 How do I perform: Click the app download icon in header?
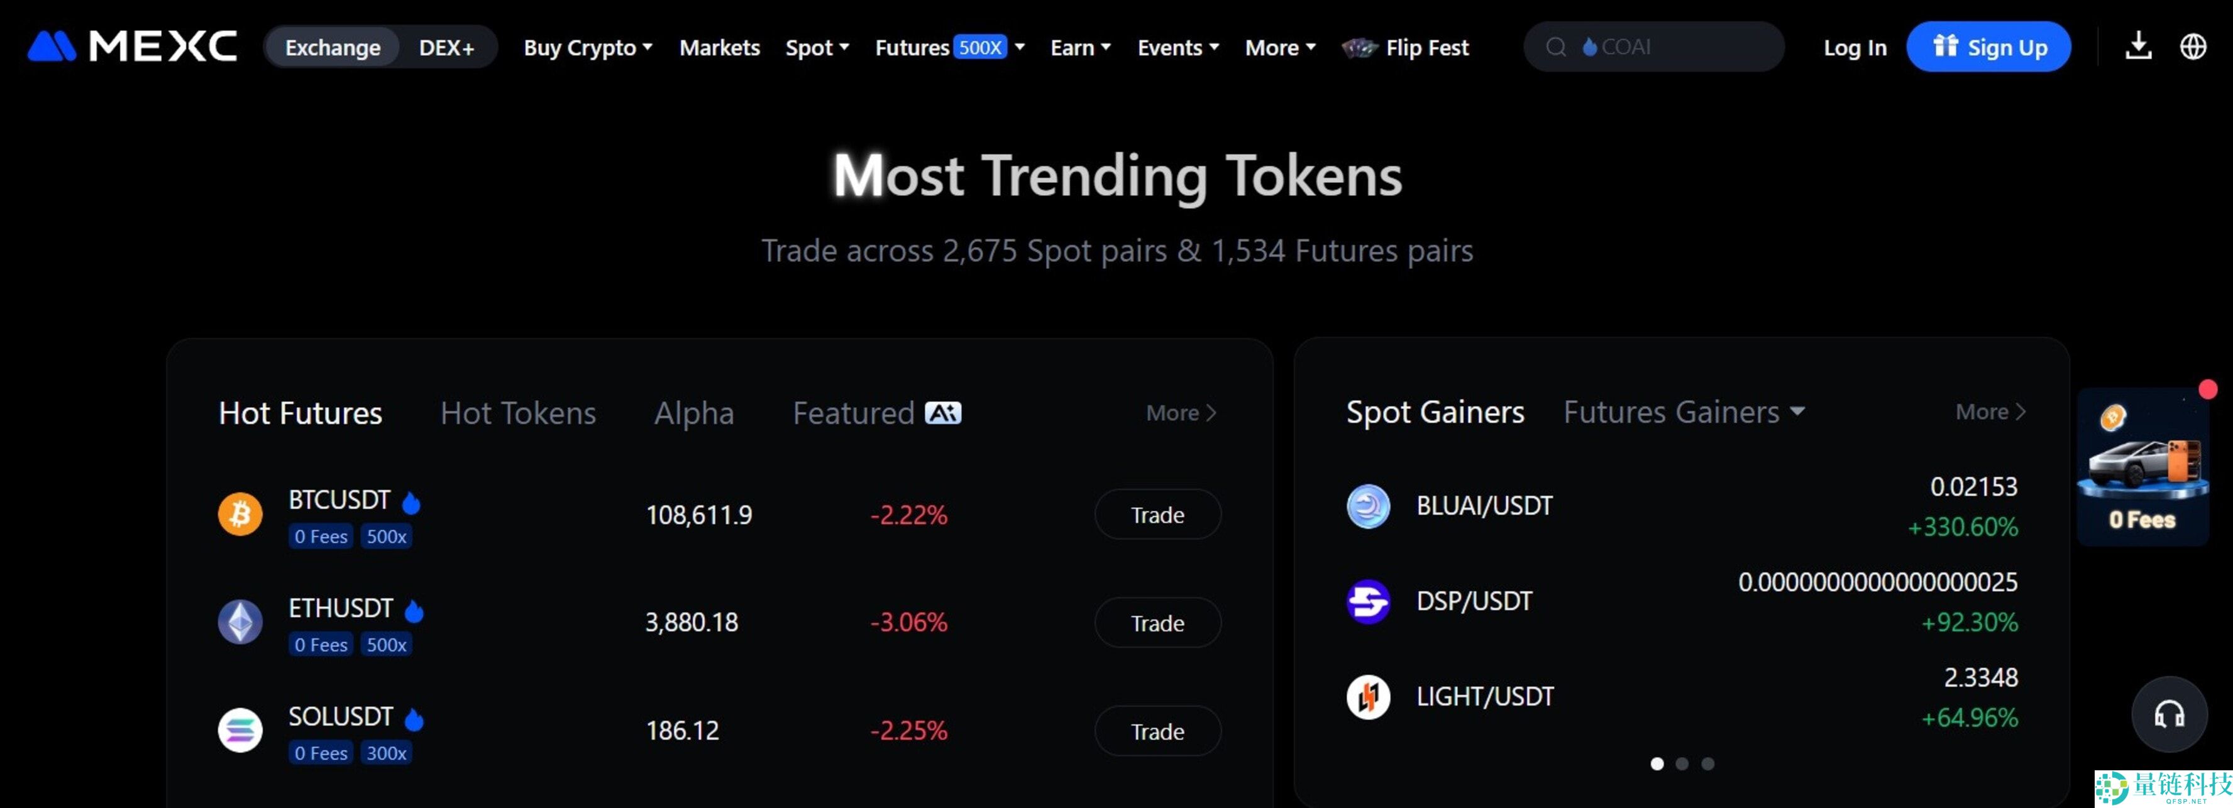(x=2137, y=46)
